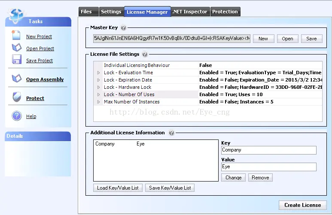
Task: Open help for Additional License Information
Action: pos(171,133)
